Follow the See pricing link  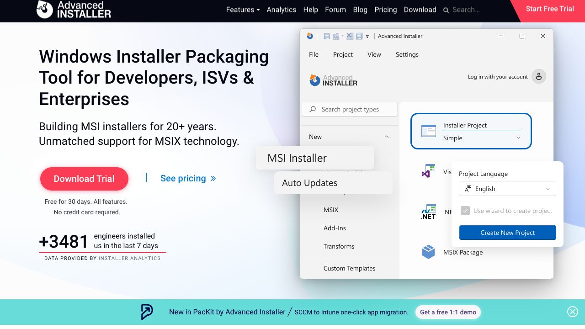click(188, 178)
